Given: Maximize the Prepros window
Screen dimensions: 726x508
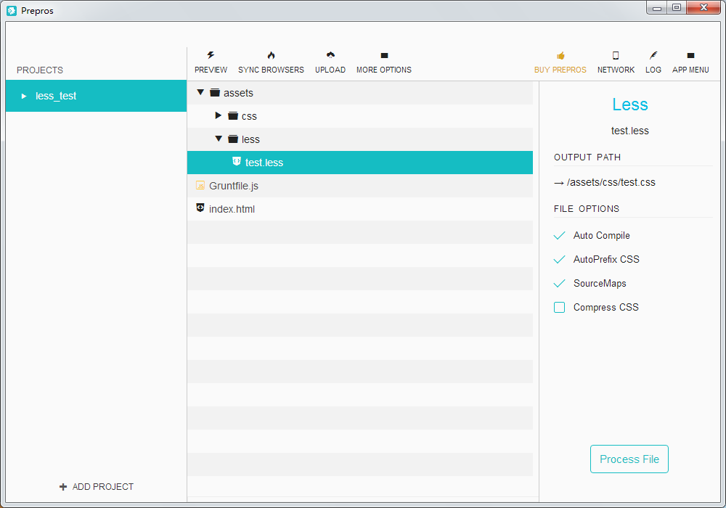Looking at the screenshot, I should coord(677,7).
